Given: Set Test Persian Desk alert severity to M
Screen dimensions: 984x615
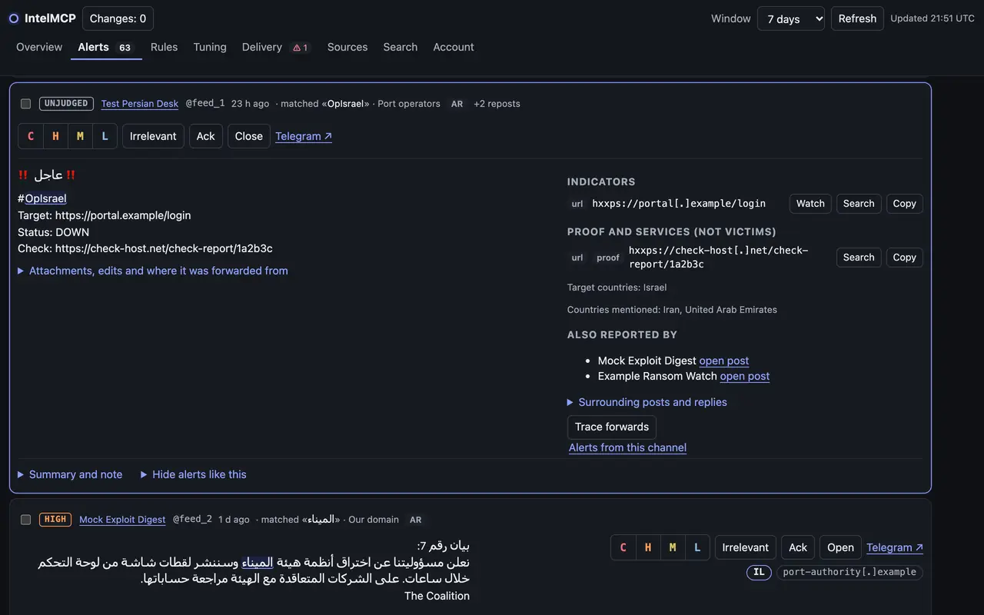Looking at the screenshot, I should tap(80, 136).
